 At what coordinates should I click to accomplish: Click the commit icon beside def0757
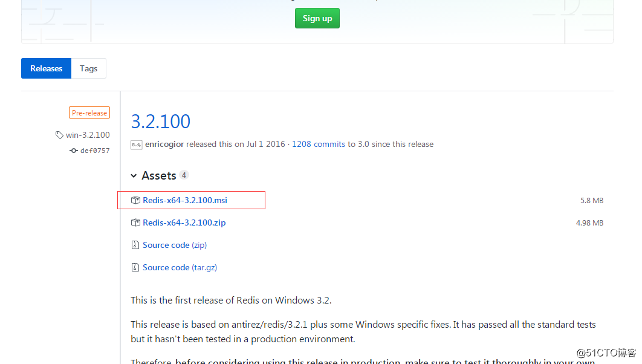point(74,151)
